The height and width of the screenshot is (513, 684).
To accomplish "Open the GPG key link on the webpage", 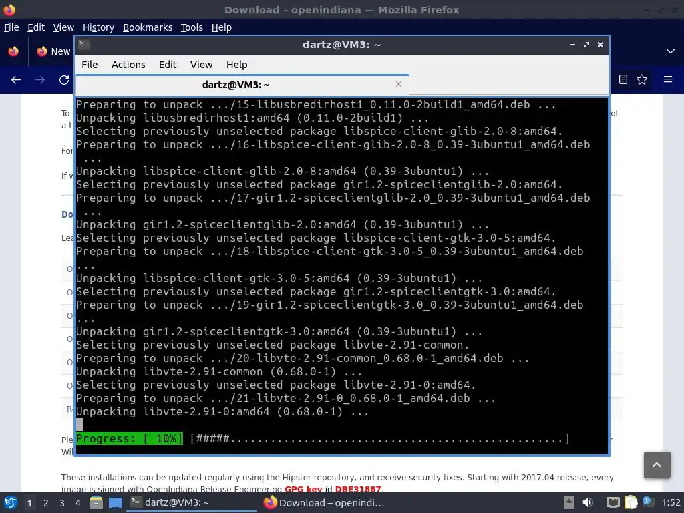I will pyautogui.click(x=303, y=488).
